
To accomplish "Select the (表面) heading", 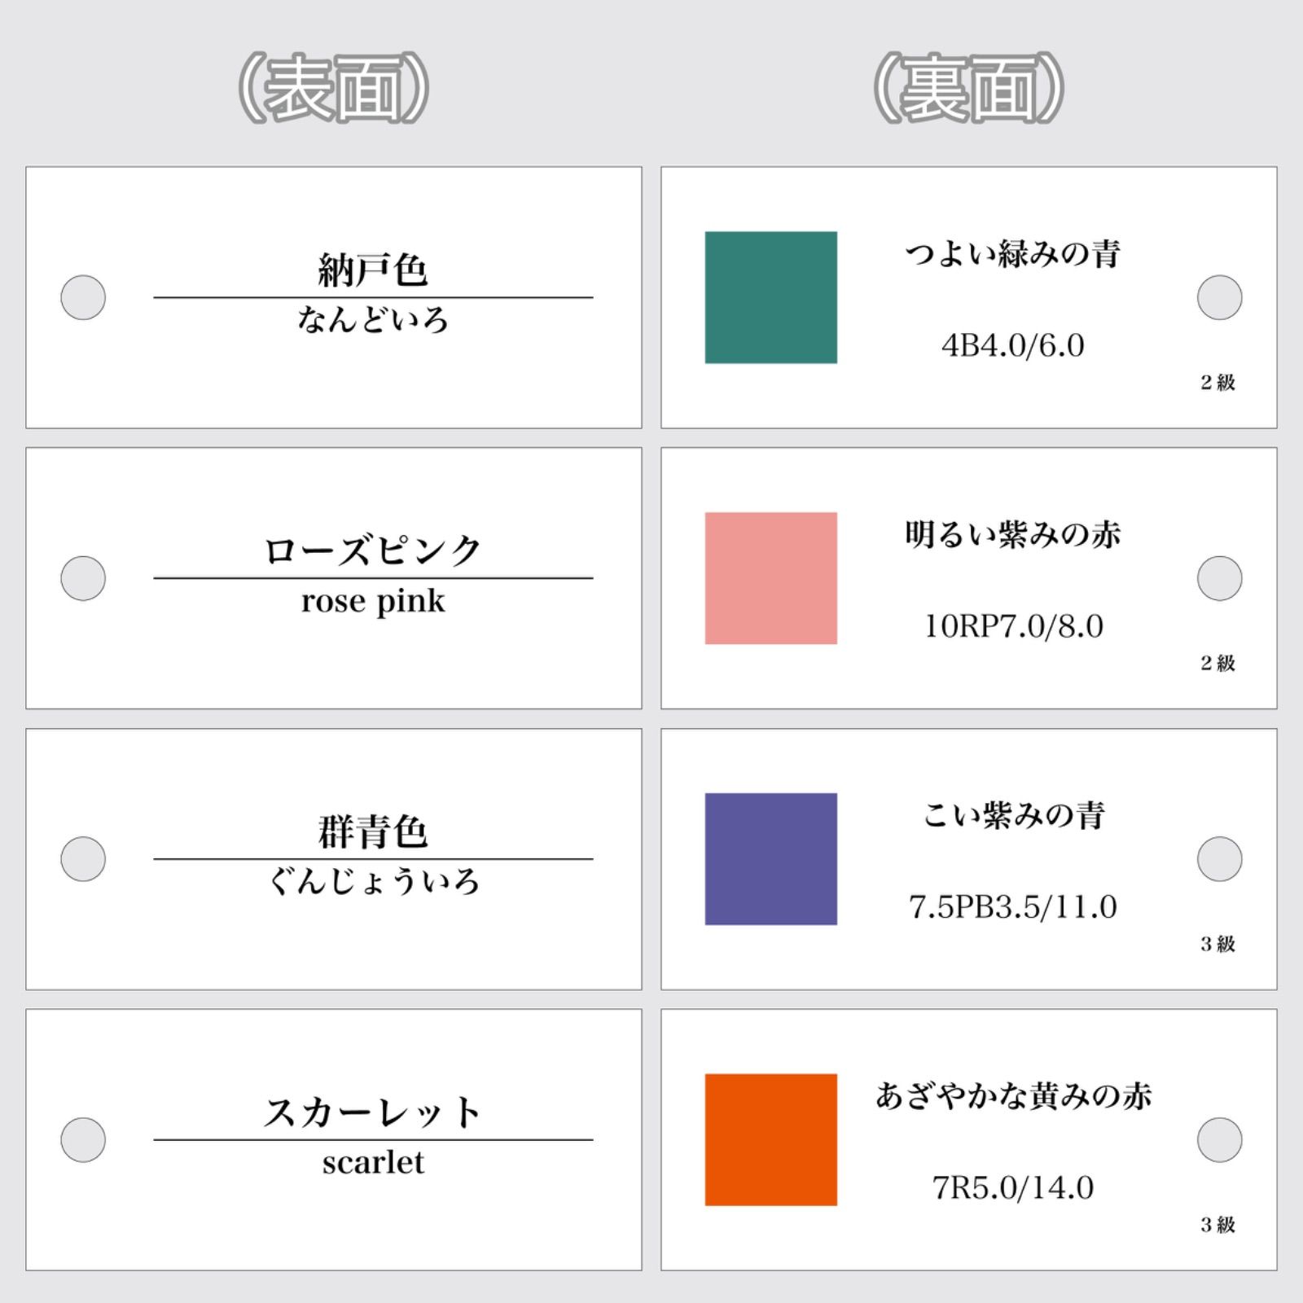I will click(x=333, y=88).
